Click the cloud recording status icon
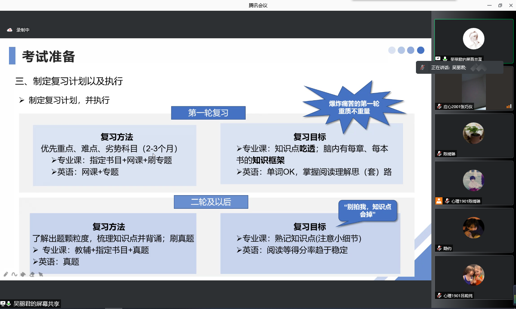Viewport: 516px width, 309px height. (x=10, y=30)
